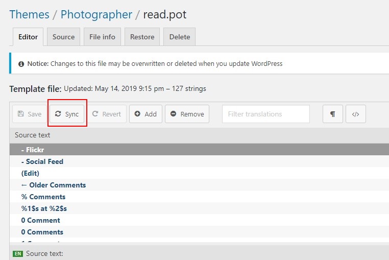389x260 pixels.
Task: Click the Add button with the plus icon
Action: pos(145,114)
